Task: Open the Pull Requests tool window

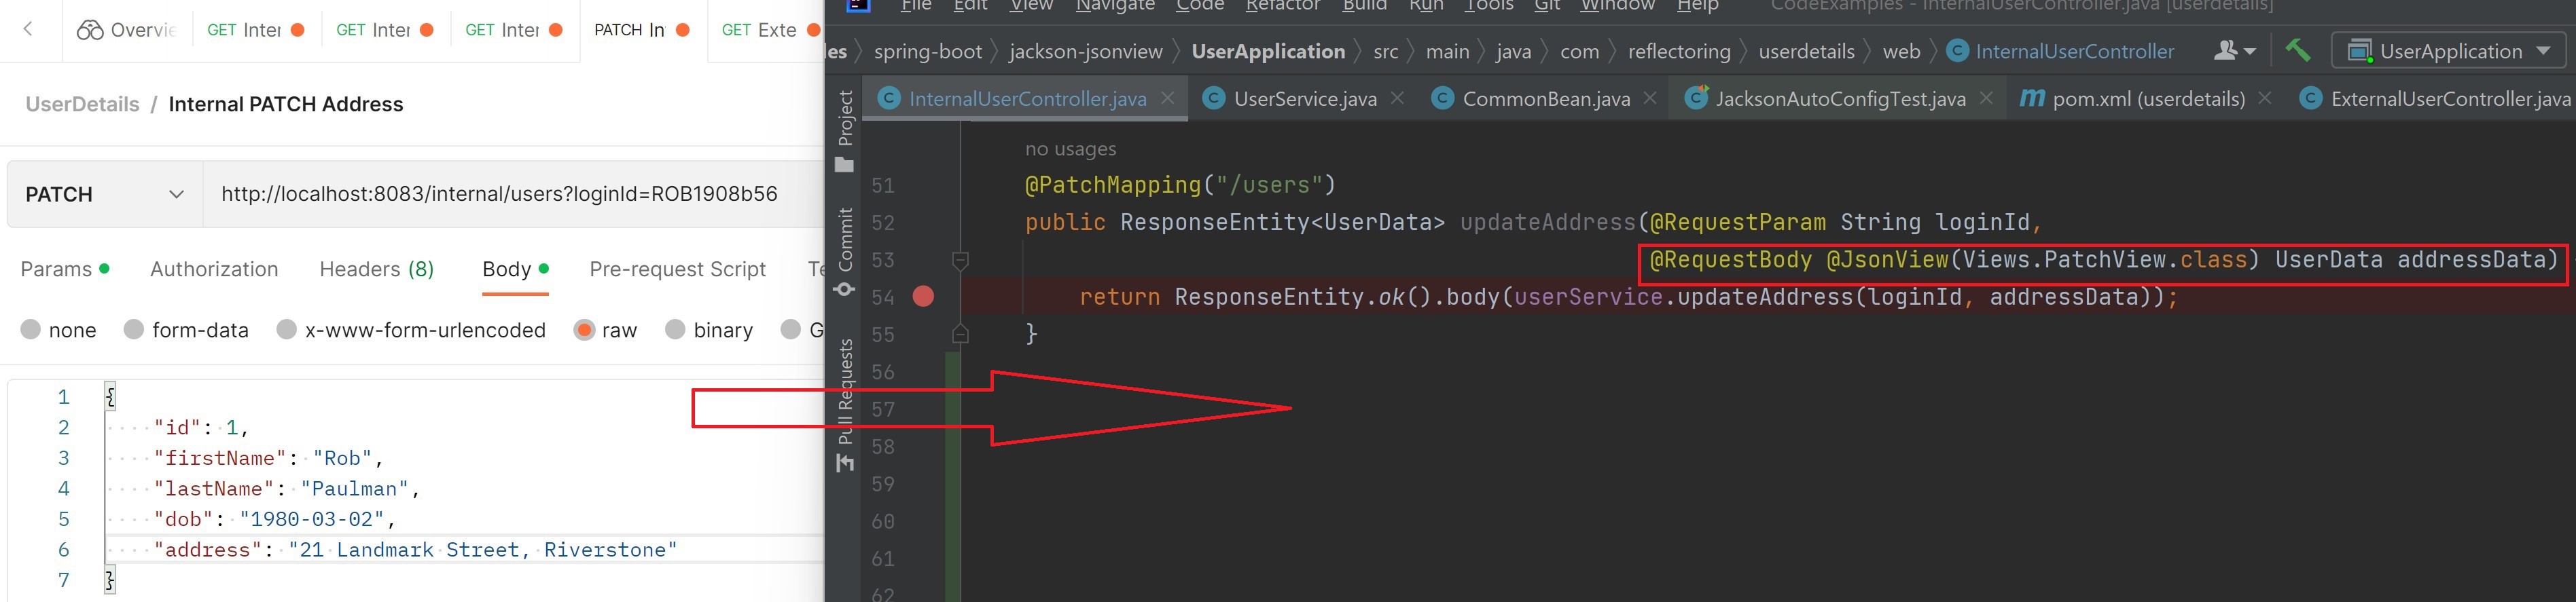Action: [x=845, y=405]
